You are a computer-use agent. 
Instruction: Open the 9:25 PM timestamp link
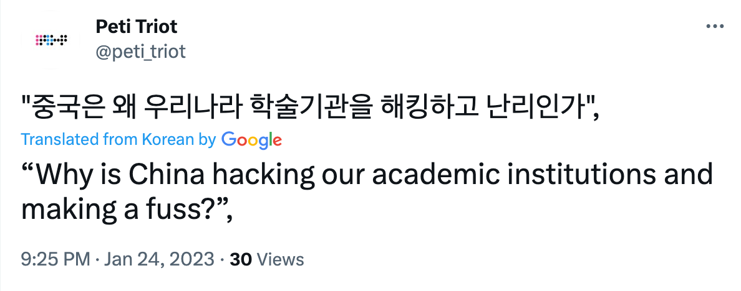coord(56,259)
